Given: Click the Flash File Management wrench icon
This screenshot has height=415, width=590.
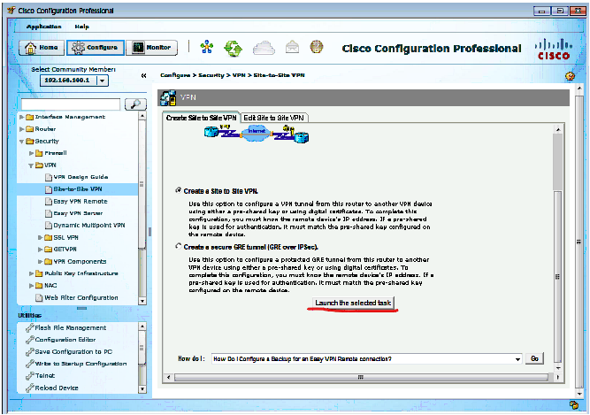Looking at the screenshot, I should click(30, 327).
